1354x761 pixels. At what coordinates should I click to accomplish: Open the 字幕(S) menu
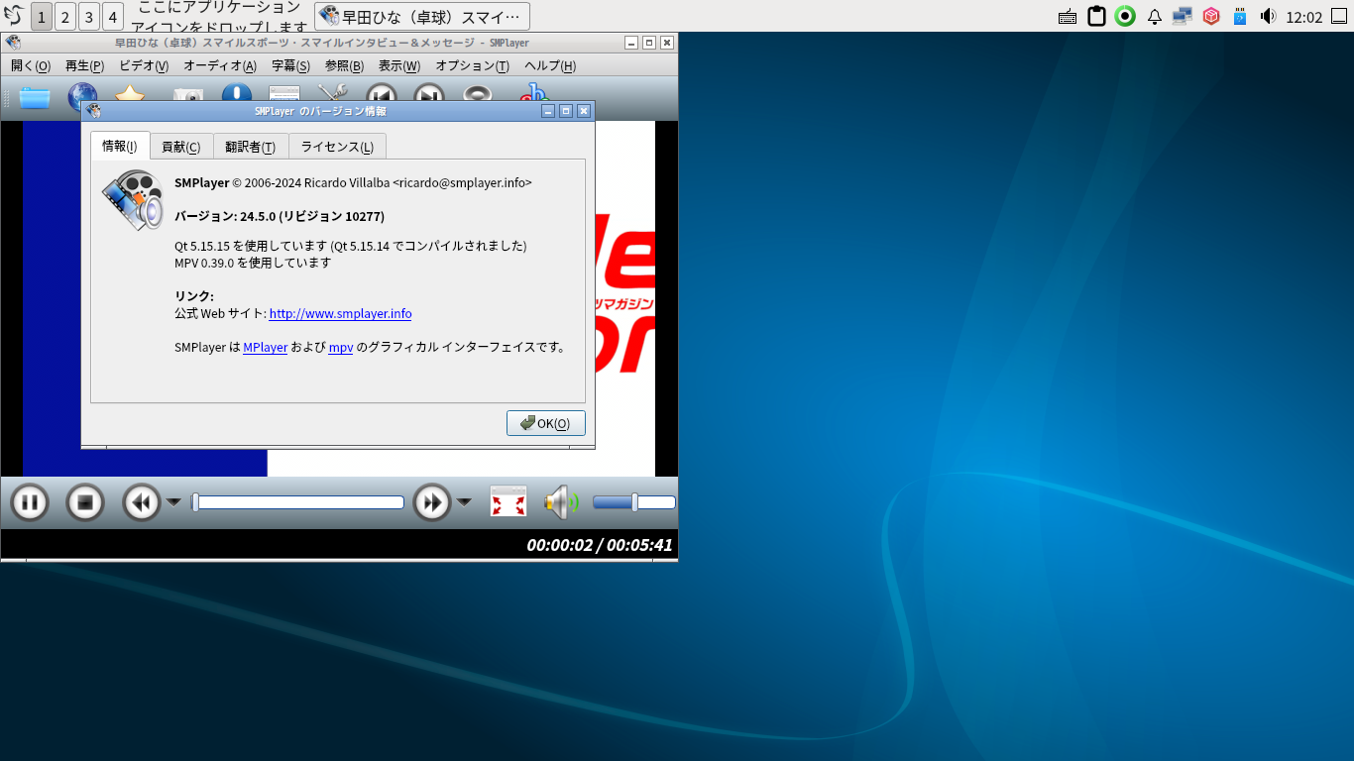pyautogui.click(x=291, y=65)
